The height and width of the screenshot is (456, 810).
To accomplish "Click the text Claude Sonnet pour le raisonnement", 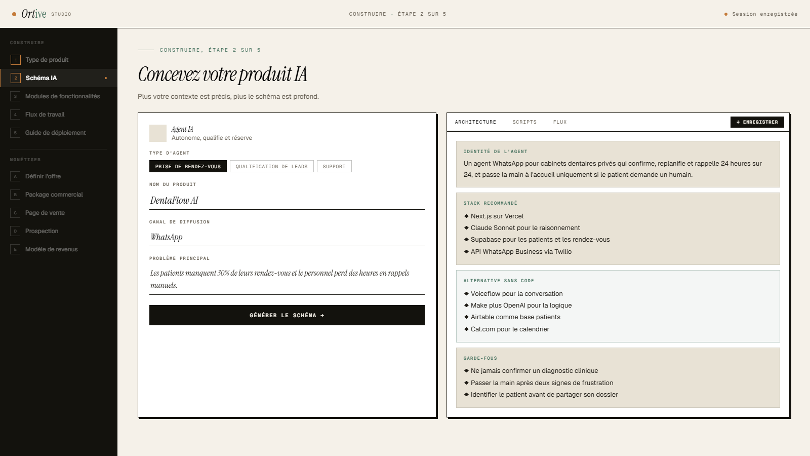I will [x=525, y=228].
